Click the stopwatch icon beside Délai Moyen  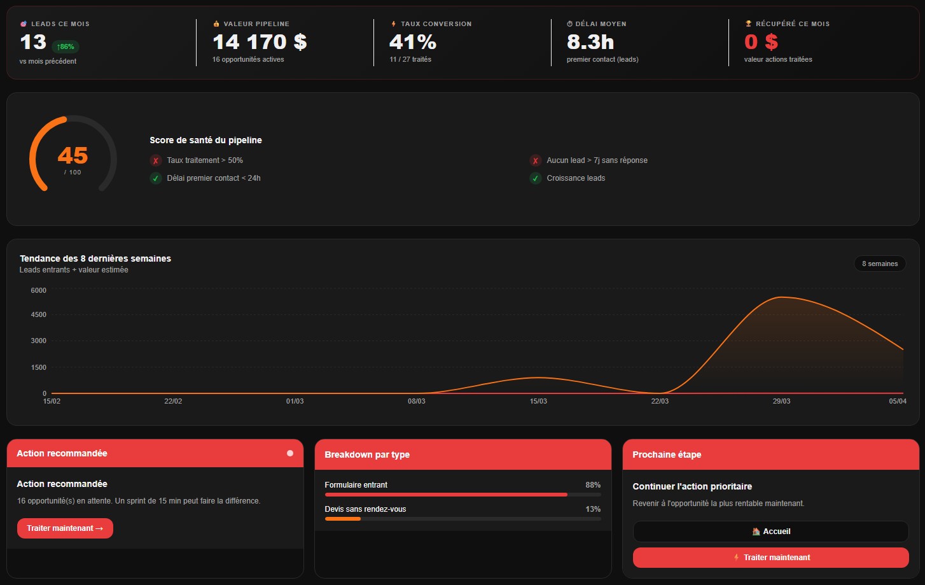[x=570, y=24]
